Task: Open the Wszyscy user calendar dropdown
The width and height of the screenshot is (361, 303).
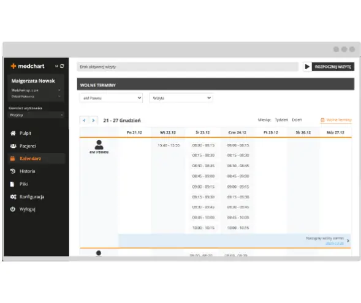Action: click(36, 115)
